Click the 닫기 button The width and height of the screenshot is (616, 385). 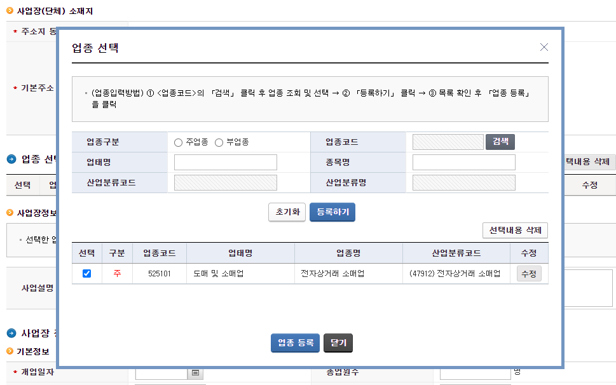[338, 343]
